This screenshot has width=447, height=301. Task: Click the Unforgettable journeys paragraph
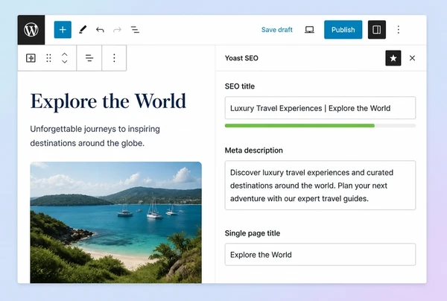click(95, 136)
